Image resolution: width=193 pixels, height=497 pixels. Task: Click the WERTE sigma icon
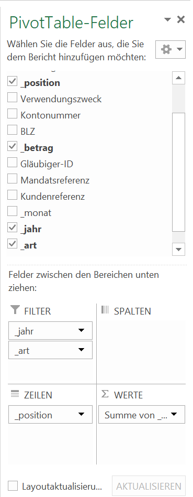click(105, 394)
